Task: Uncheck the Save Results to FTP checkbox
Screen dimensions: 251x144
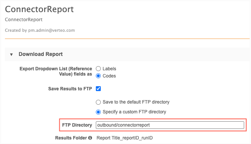Action: pyautogui.click(x=98, y=88)
